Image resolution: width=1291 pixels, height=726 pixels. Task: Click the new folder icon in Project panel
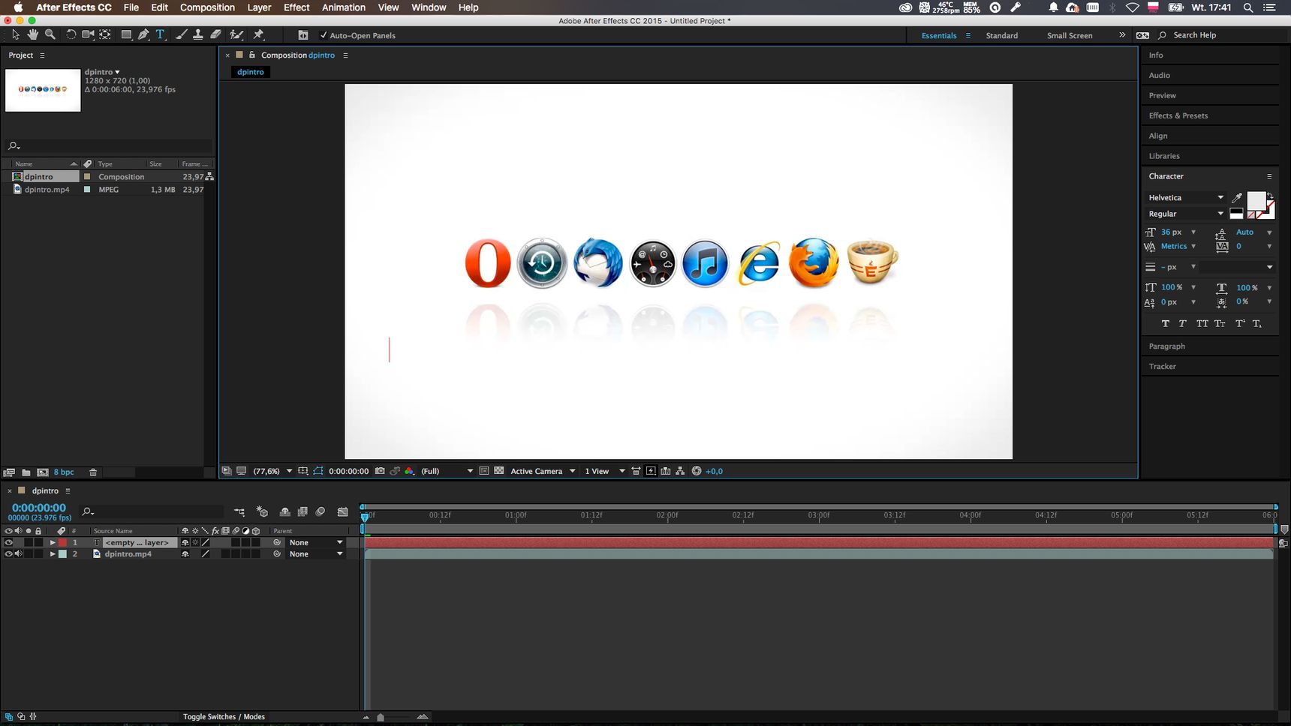pyautogui.click(x=26, y=472)
